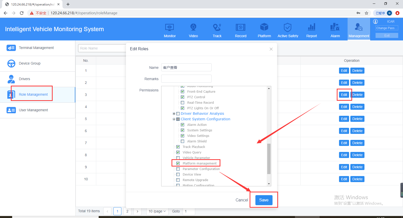Go to page 2 of the roles list
Image resolution: width=403 pixels, height=218 pixels.
pyautogui.click(x=127, y=211)
